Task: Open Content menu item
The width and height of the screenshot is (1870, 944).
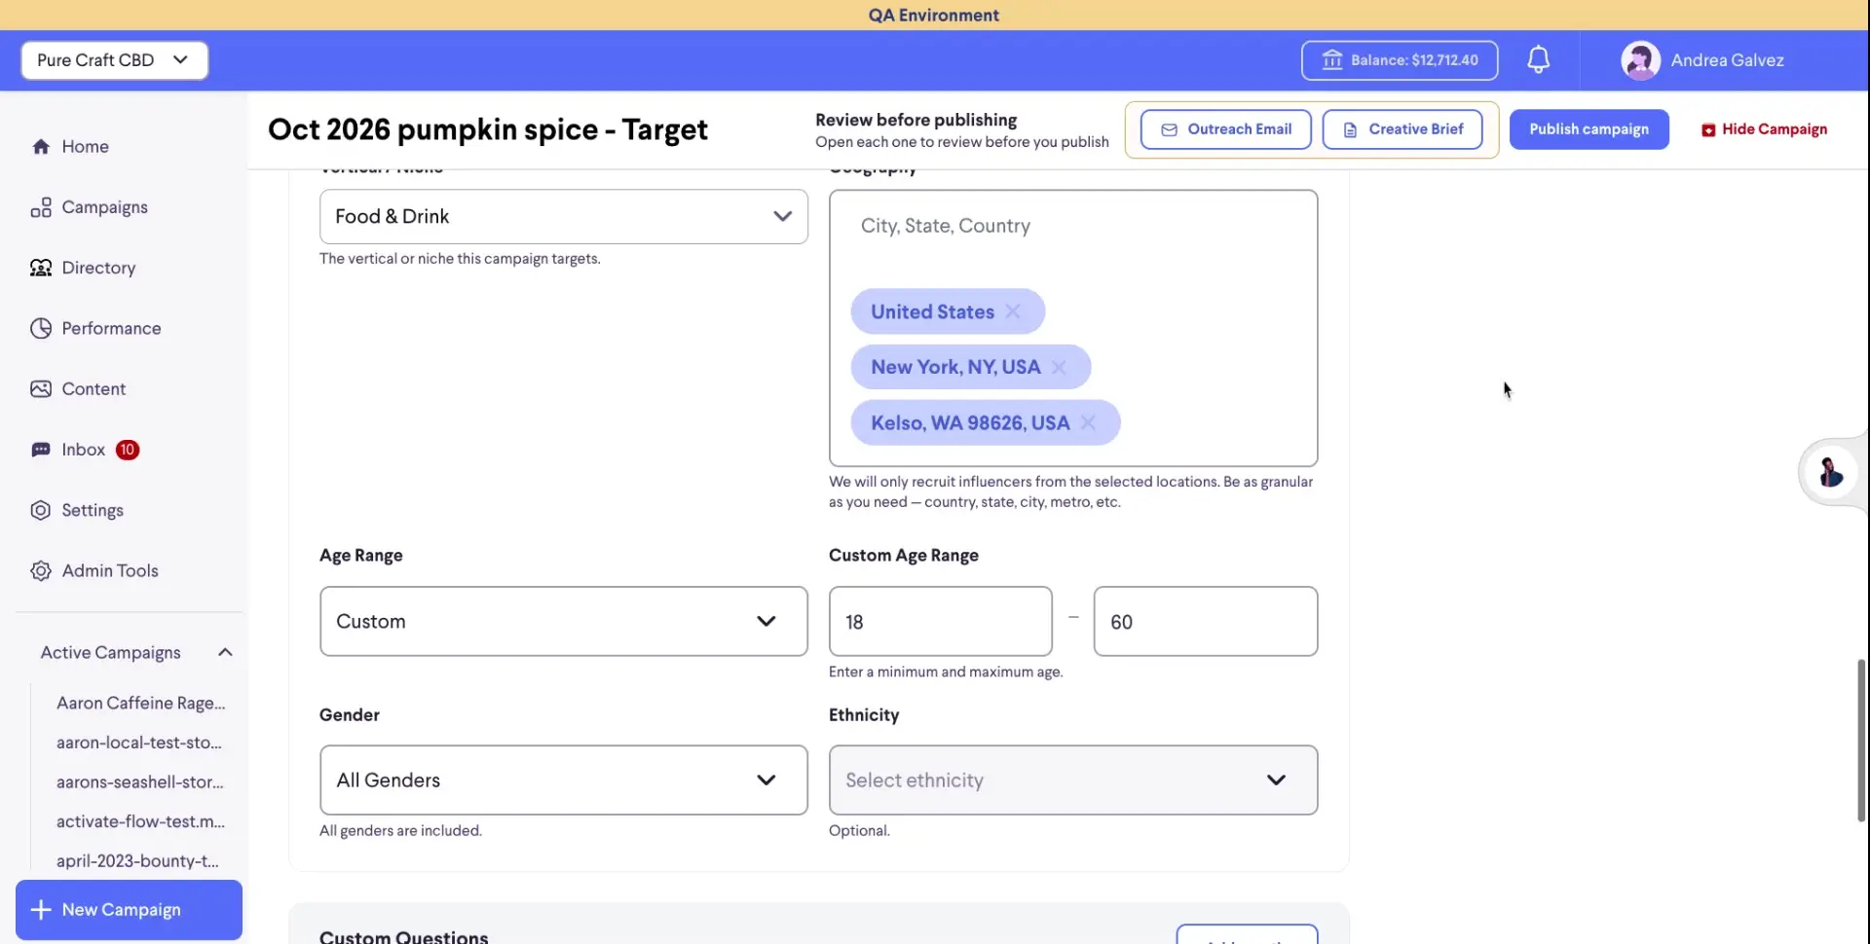Action: coord(93,389)
